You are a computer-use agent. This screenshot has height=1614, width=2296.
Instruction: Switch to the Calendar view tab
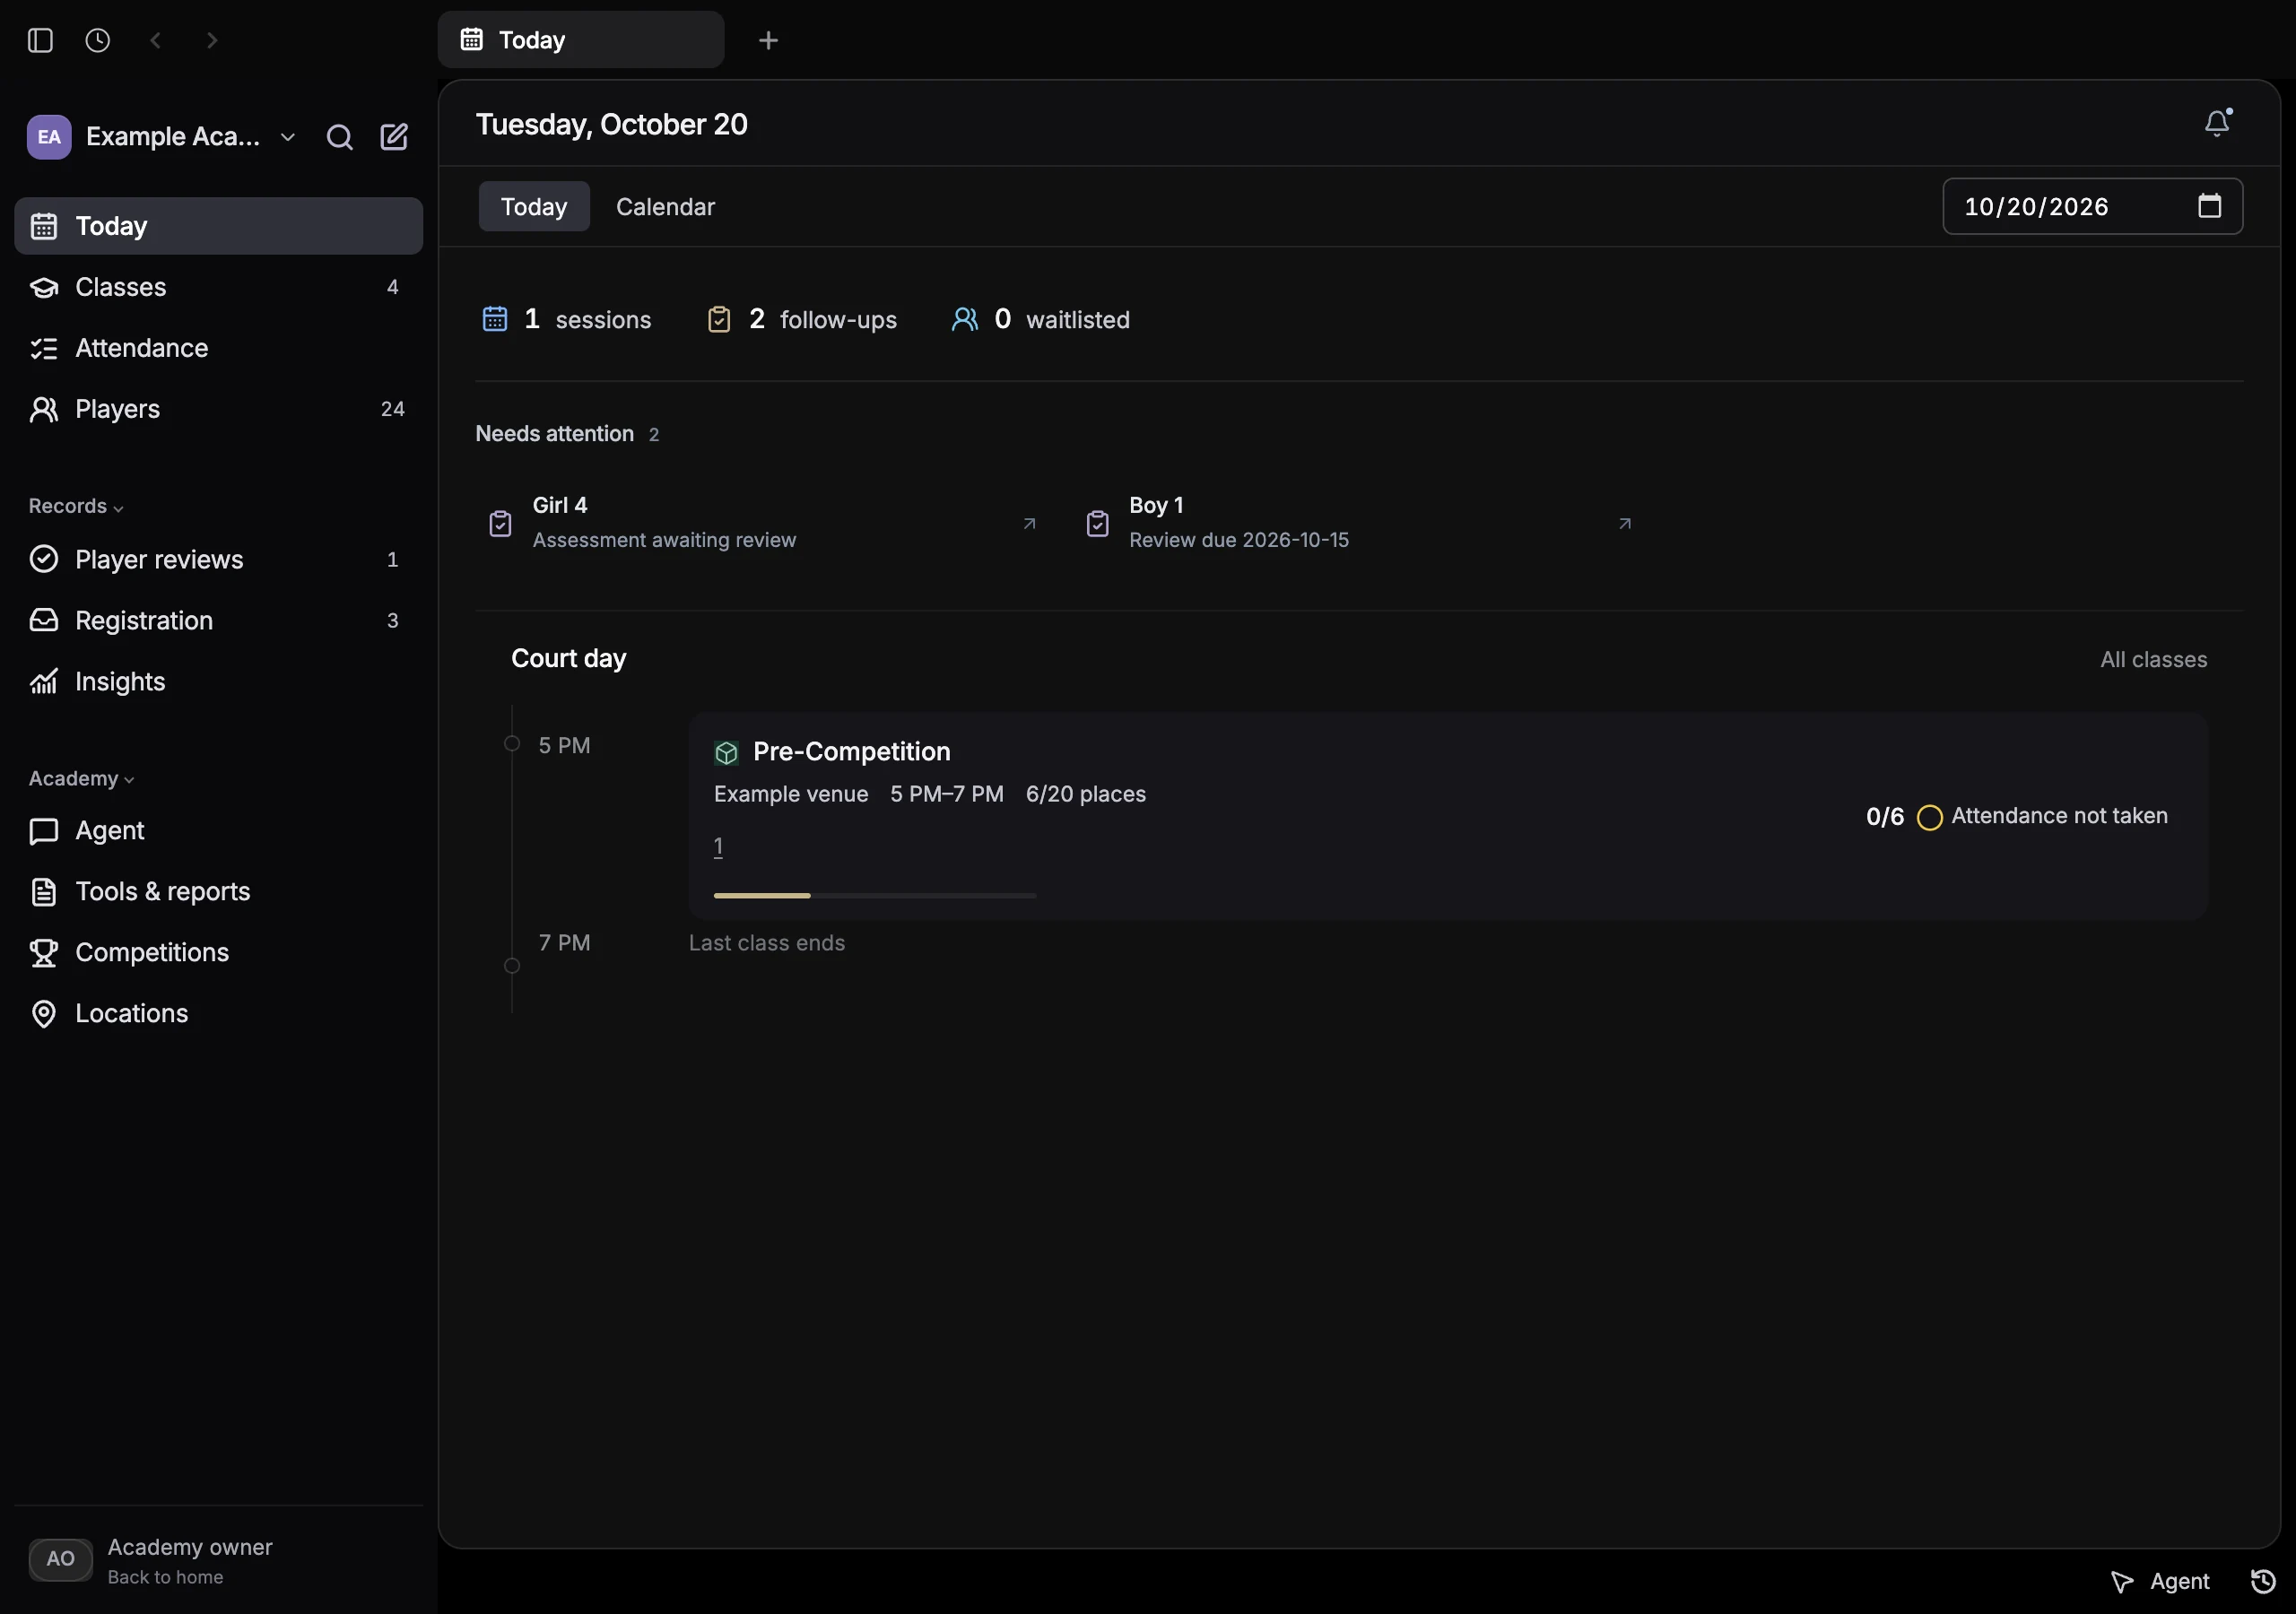click(665, 206)
